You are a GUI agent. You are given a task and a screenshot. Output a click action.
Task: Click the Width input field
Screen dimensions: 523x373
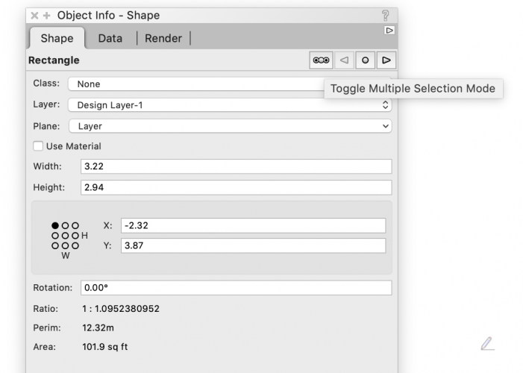[x=236, y=166]
